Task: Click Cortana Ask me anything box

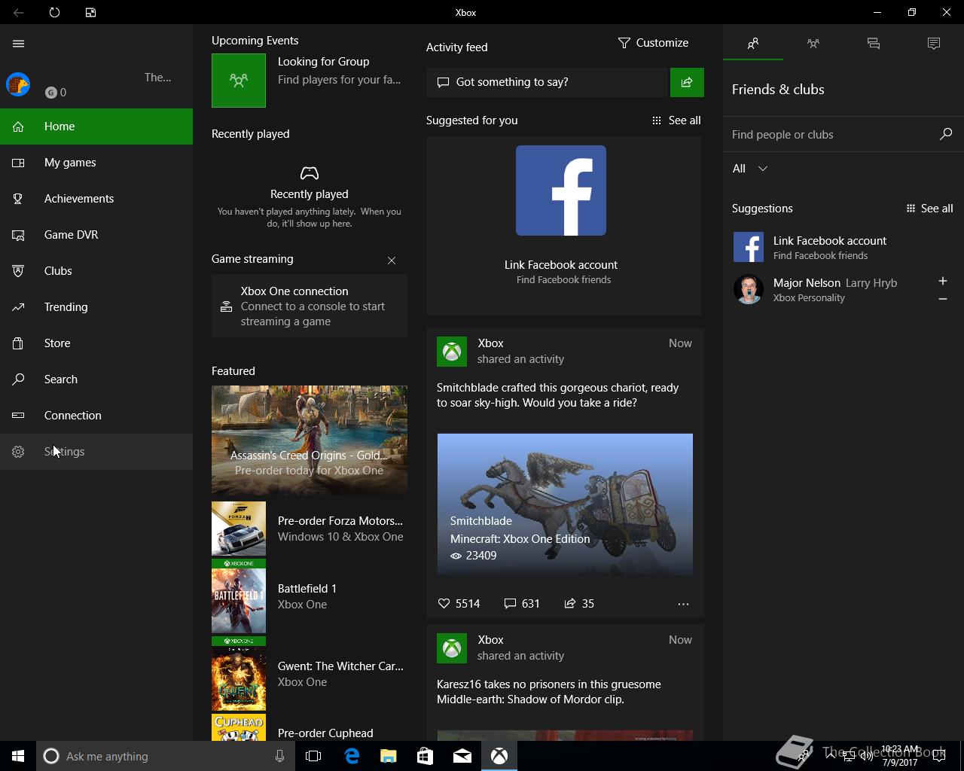Action: (x=164, y=756)
